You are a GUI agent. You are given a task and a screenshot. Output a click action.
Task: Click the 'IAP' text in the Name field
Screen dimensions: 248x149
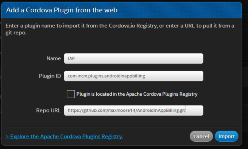pyautogui.click(x=71, y=58)
